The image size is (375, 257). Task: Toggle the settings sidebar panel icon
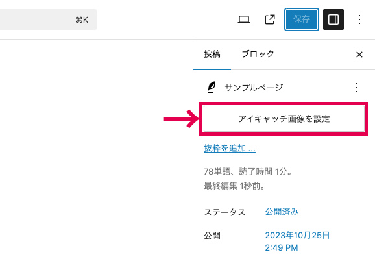pyautogui.click(x=333, y=19)
